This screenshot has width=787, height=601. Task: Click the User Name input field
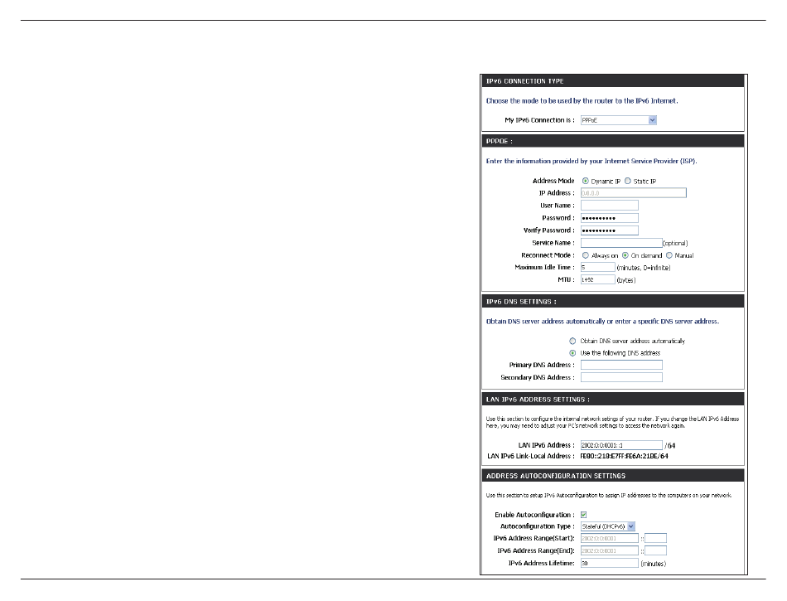(610, 206)
